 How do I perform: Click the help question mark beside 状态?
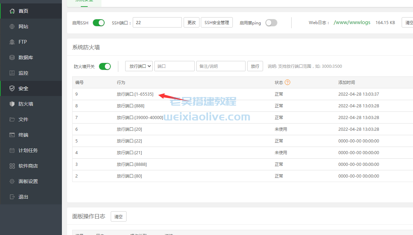pyautogui.click(x=288, y=82)
